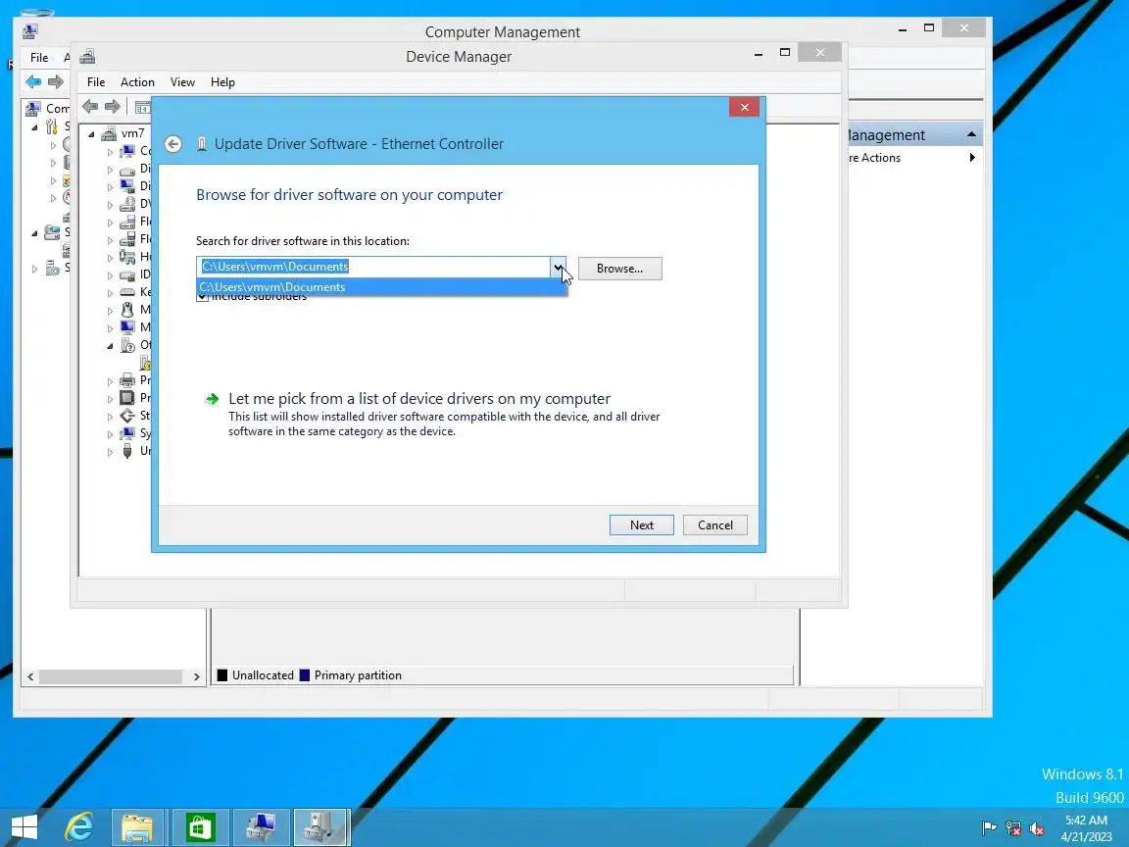Select the Disk drives device icon
The image size is (1129, 847).
click(x=127, y=170)
